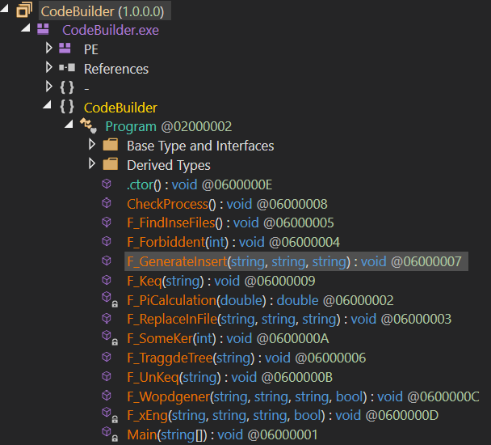Select the F_Wopdgener method

point(169,396)
